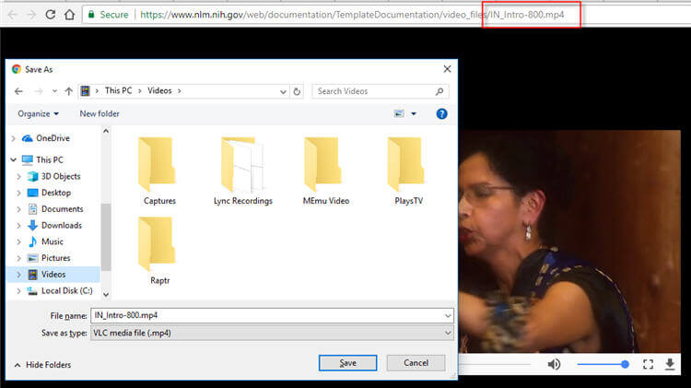The height and width of the screenshot is (388, 691).
Task: Click the video download arrow icon
Action: 670,364
